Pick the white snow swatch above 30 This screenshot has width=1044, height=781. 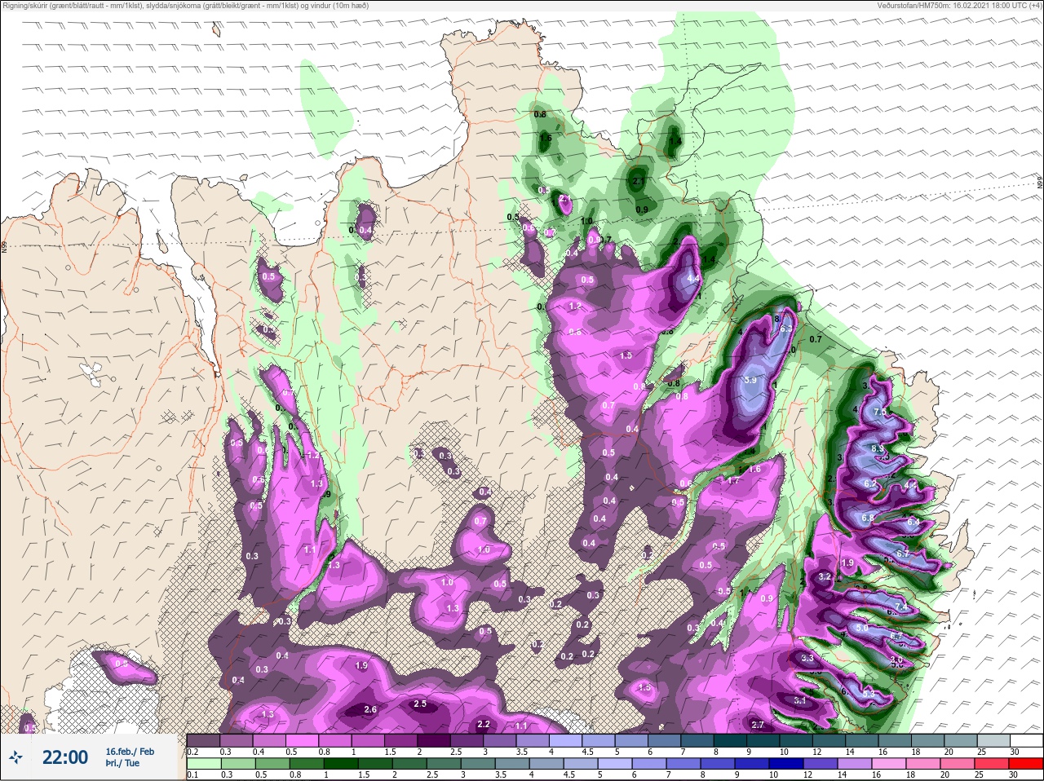pos(1028,740)
